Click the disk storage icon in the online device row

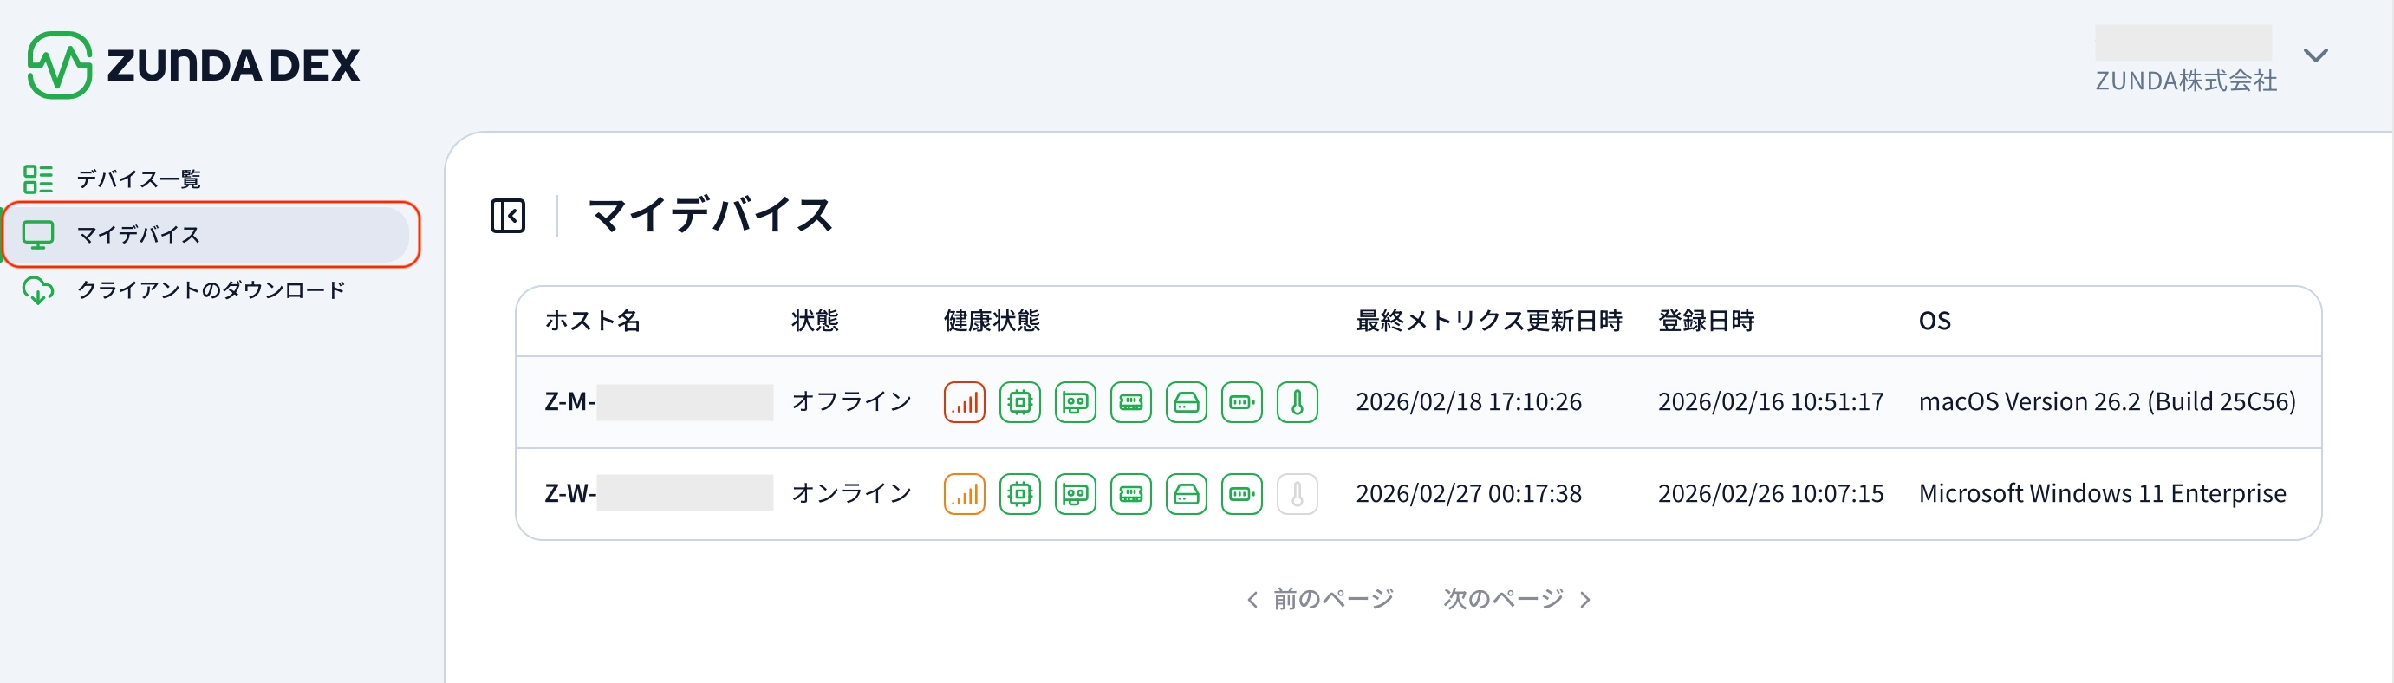point(1186,493)
